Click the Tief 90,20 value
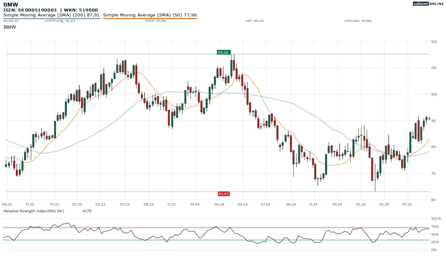Image resolution: width=446 pixels, height=259 pixels. [x=255, y=20]
